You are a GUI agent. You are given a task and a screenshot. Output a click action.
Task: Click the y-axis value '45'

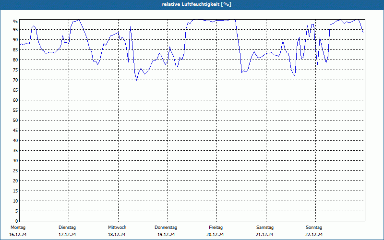coord(15,130)
